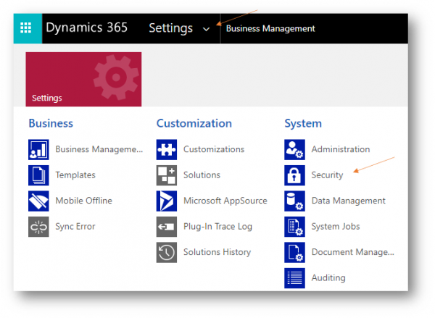Open the app launcher waffle icon
The height and width of the screenshot is (318, 435).
(27, 28)
